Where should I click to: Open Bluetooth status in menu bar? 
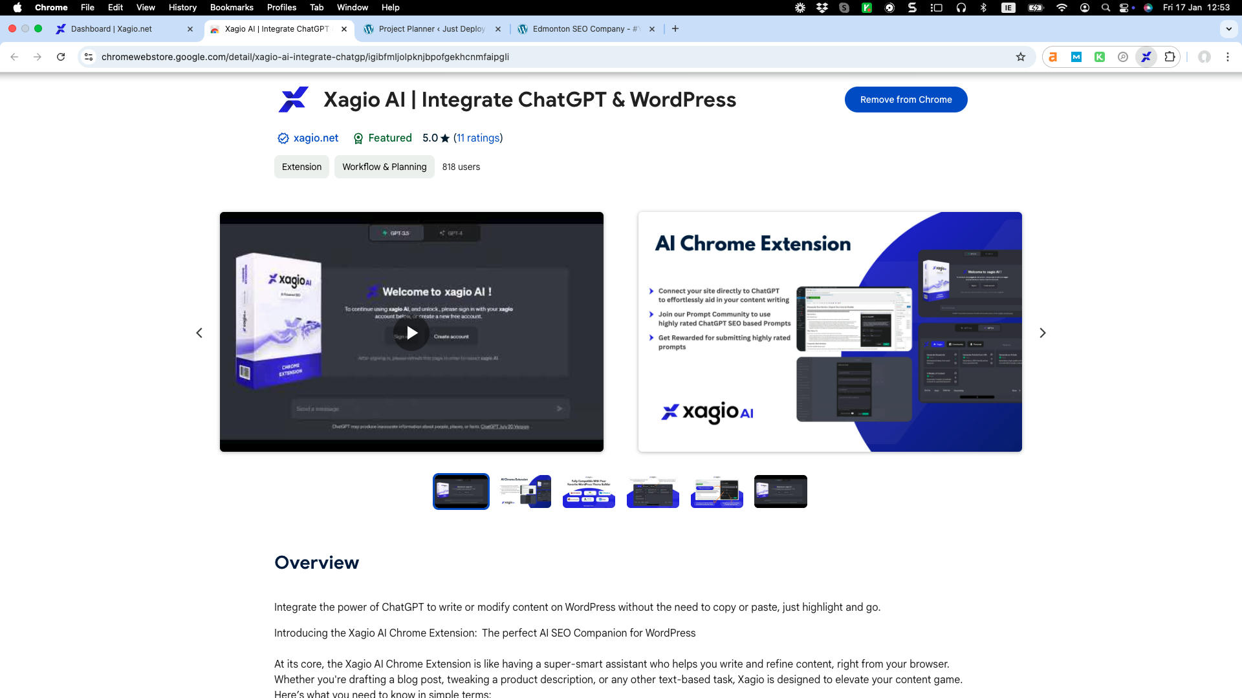(983, 8)
